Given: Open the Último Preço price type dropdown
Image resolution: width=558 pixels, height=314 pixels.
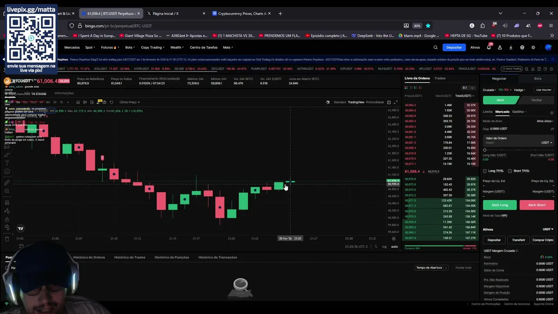Looking at the screenshot, I should coord(129,102).
